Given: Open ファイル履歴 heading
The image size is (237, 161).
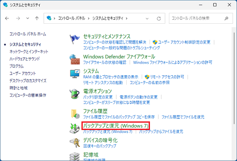Looking at the screenshot, I should pyautogui.click(x=95, y=111).
